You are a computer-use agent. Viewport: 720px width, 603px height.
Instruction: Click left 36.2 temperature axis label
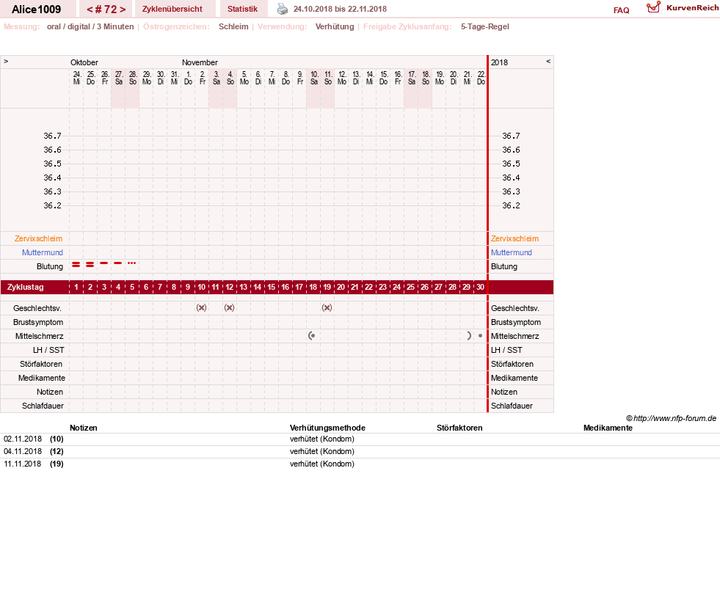pos(52,205)
